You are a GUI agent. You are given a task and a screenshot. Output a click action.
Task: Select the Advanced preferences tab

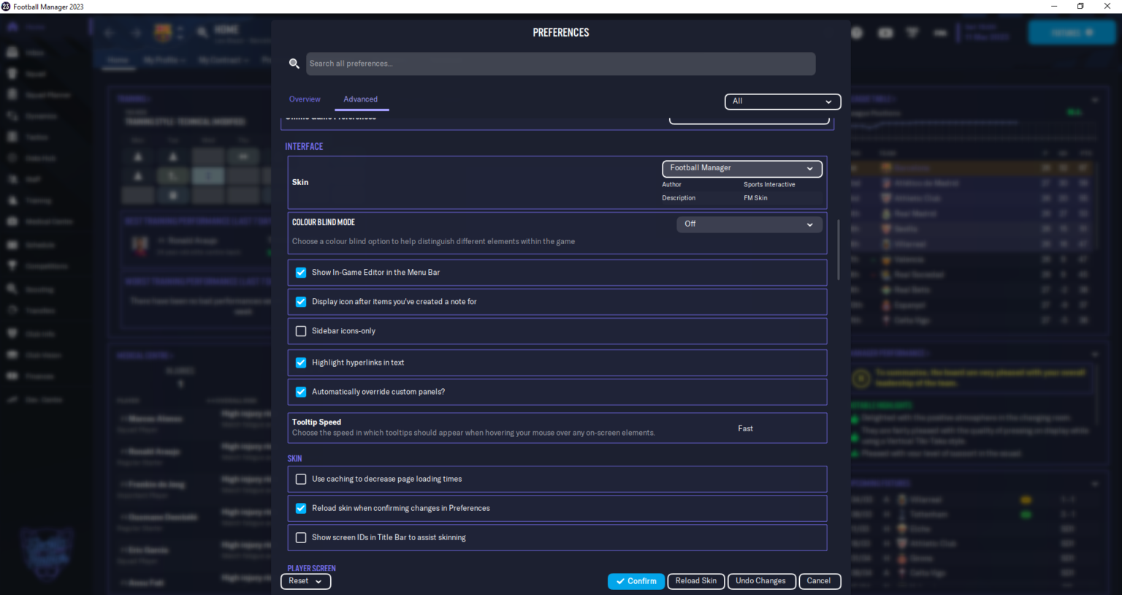361,99
